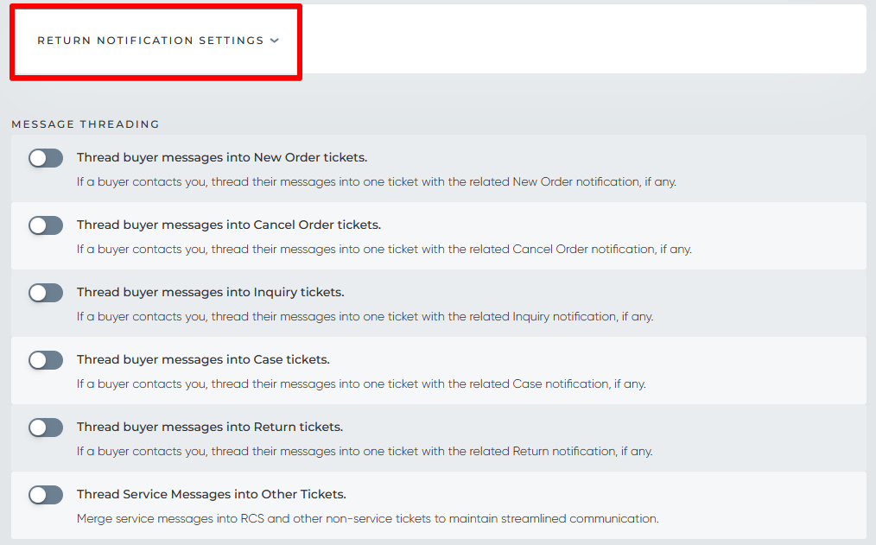
Task: Click description mentioning related New Order notification
Action: tap(376, 182)
